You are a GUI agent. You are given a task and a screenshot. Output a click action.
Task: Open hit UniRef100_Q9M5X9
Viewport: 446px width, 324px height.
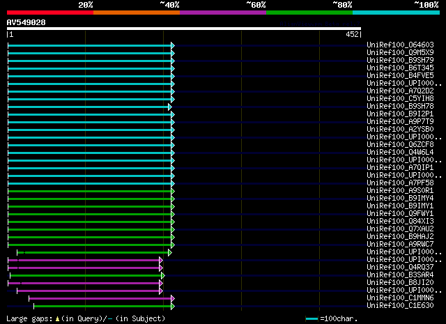pyautogui.click(x=400, y=52)
